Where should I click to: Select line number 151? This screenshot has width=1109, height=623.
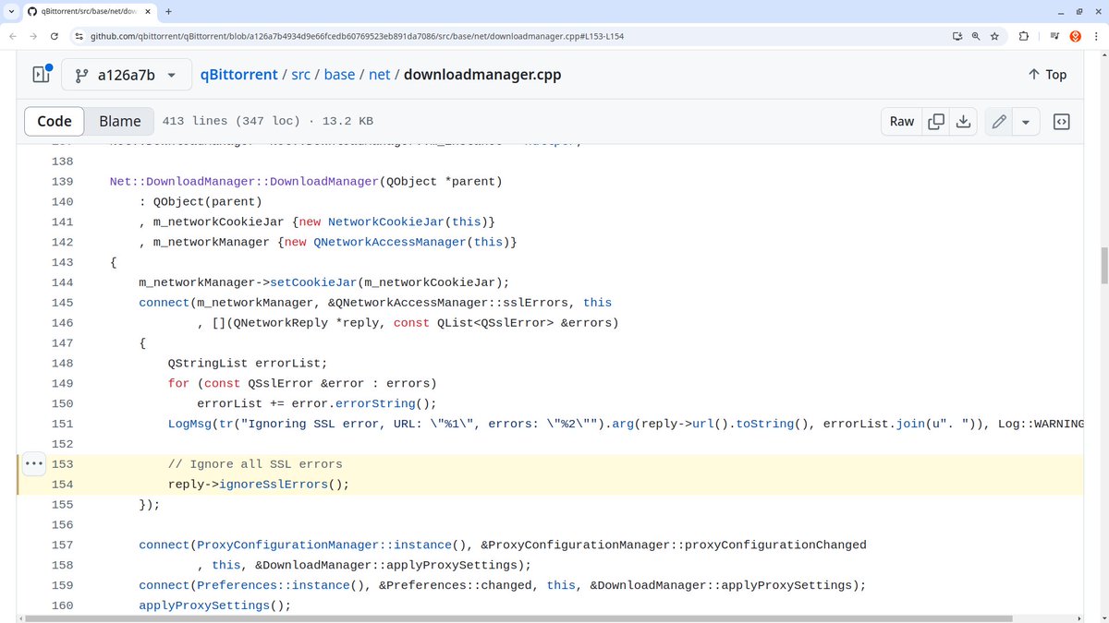(62, 424)
